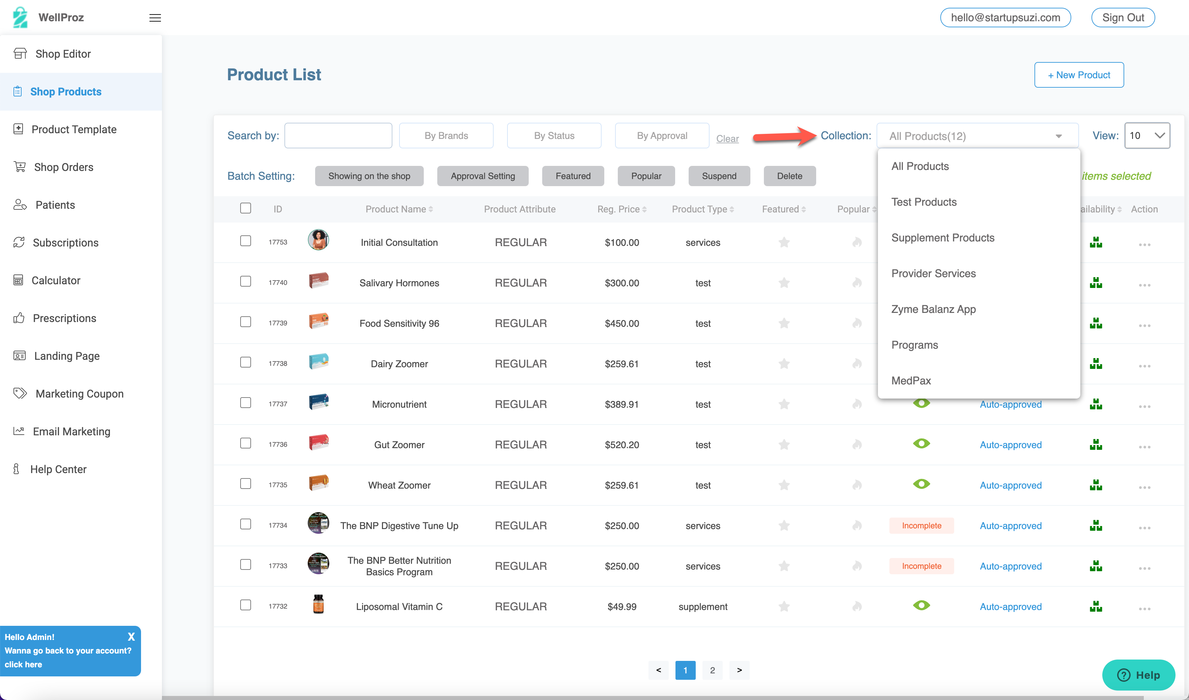Click the green availability icon for Gut Zoomer
This screenshot has height=700, width=1189.
1096,445
